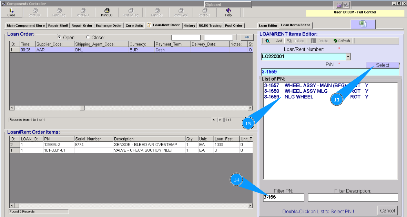Open Help from the toolbar
407x217 pixels.
click(228, 12)
